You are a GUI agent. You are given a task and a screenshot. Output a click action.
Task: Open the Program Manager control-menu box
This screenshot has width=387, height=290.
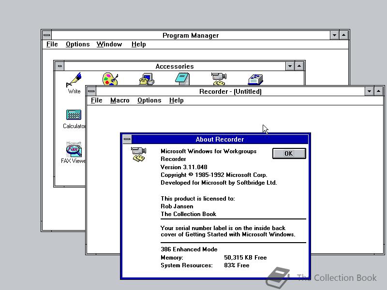tap(46, 35)
